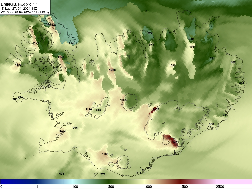The height and width of the screenshot is (189, 252).
Task: Click the 1067 height label
Action: (x=192, y=47)
